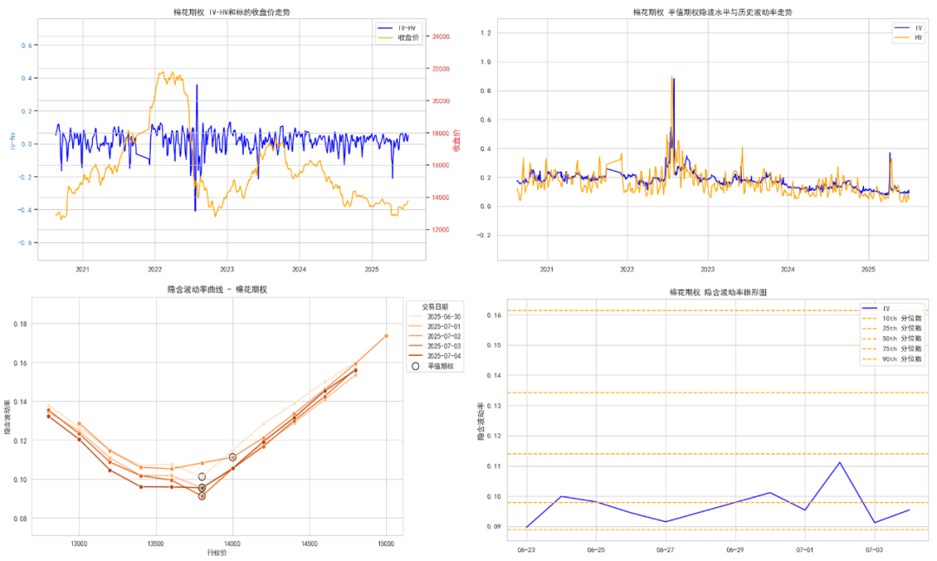Screen dimensions: 937x561
Task: Click the "1.2" y-axis label
Action: 486,33
